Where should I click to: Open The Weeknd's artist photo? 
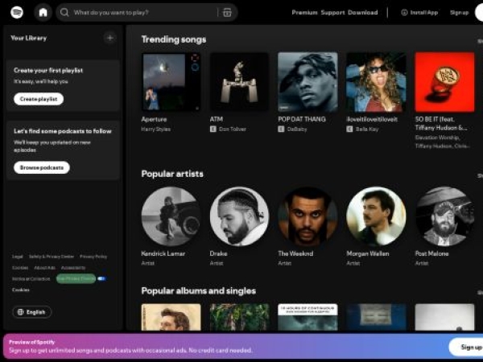click(308, 216)
